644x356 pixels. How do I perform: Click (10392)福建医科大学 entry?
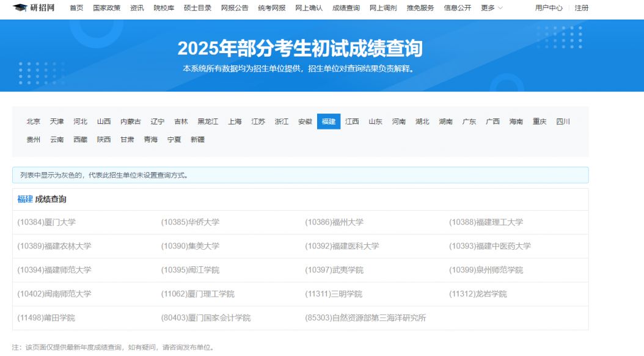point(342,246)
